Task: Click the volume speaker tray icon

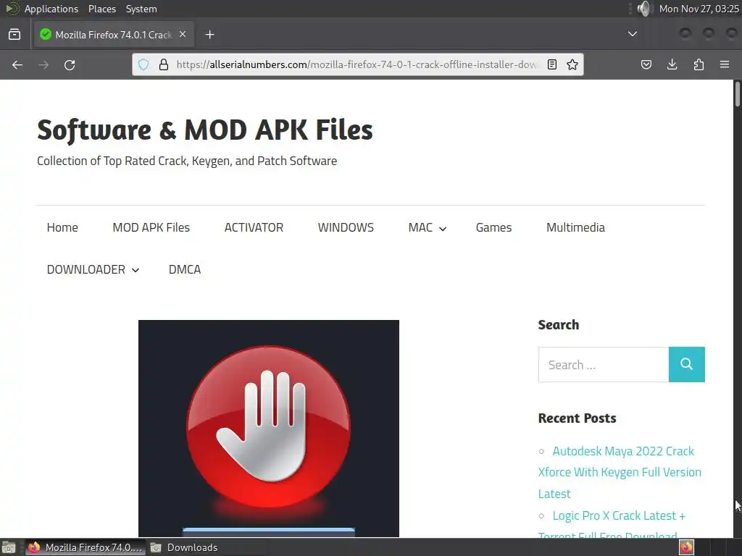Action: pyautogui.click(x=644, y=9)
